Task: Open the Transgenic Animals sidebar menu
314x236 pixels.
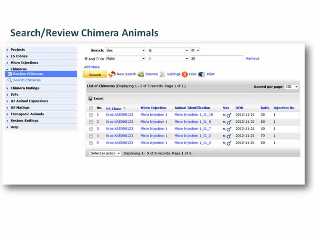Action: (x=27, y=114)
